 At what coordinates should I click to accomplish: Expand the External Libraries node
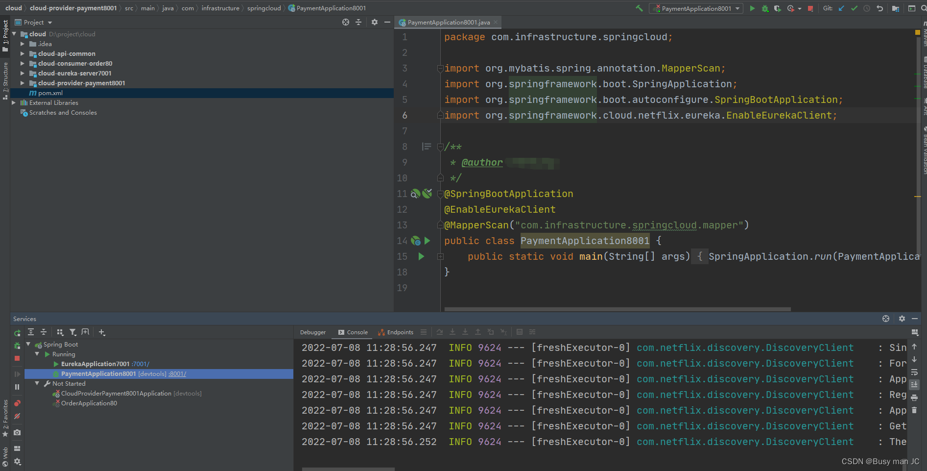tap(14, 103)
